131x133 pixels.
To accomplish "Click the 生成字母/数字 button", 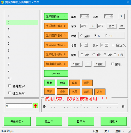I will [56, 45].
